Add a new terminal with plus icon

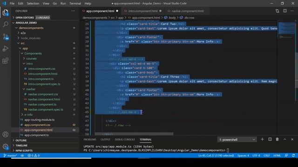pyautogui.click(x=262, y=139)
